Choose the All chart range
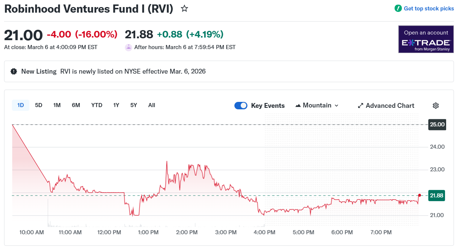The image size is (461, 251). tap(152, 105)
